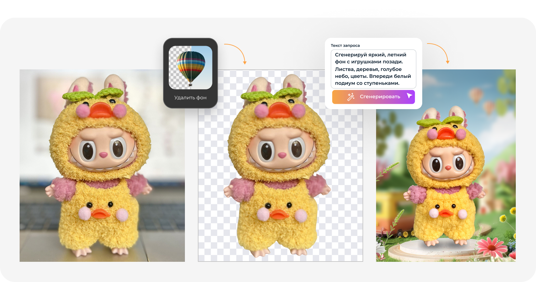Click the 'Сгенерировать' gradient button
This screenshot has height=282, width=536.
(373, 97)
